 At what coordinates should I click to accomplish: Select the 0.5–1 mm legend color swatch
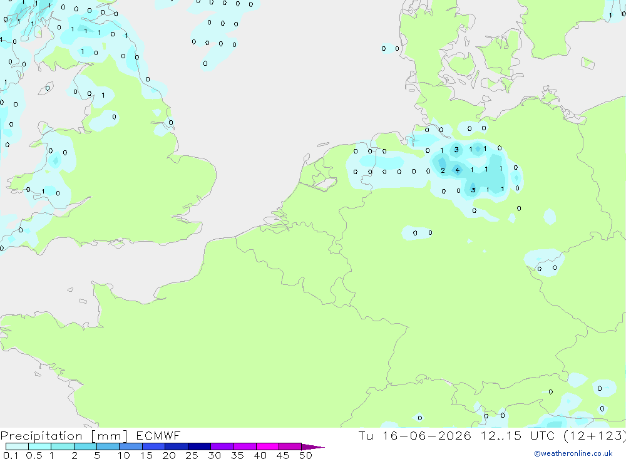point(40,446)
